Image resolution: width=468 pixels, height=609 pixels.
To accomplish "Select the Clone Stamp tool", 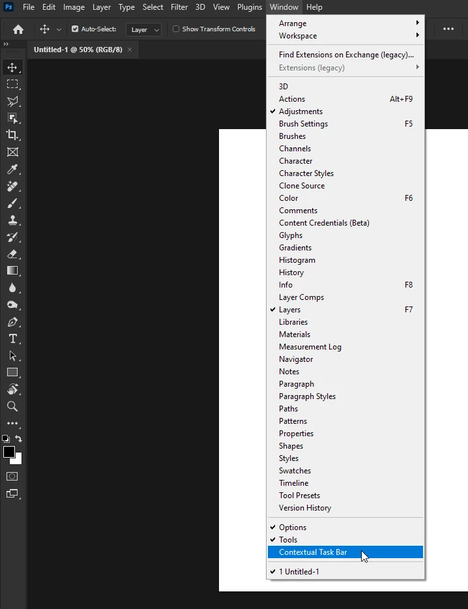I will pos(12,220).
